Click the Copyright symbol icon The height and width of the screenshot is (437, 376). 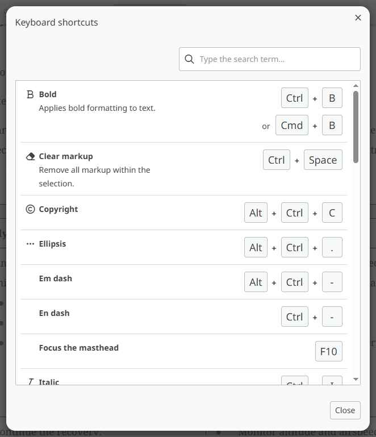pos(31,209)
